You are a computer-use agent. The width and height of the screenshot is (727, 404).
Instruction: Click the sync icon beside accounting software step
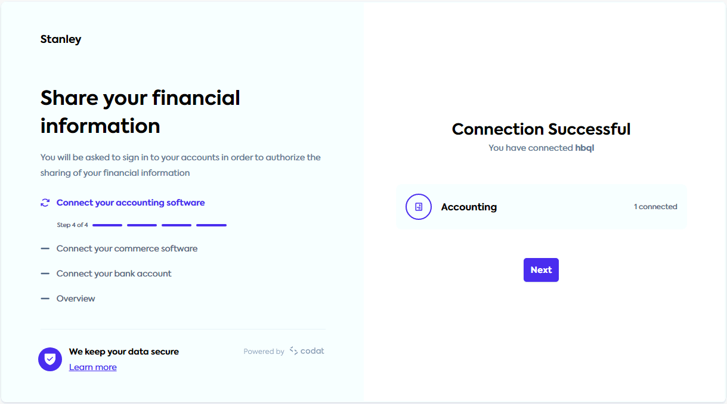45,203
